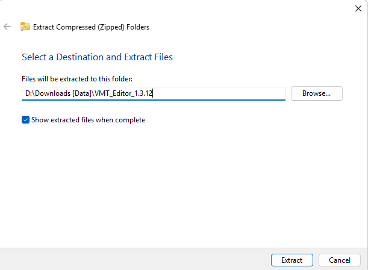Focus the destination folder path field

coord(154,93)
